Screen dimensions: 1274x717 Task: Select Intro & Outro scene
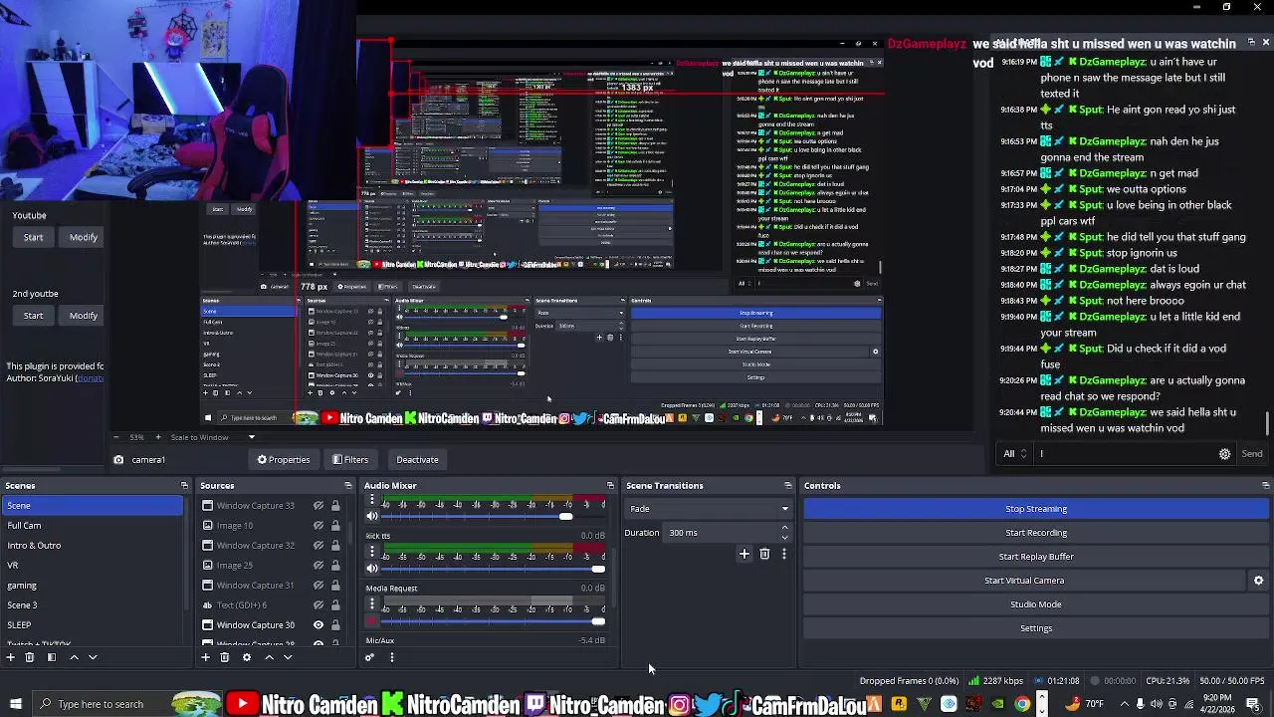coord(93,546)
